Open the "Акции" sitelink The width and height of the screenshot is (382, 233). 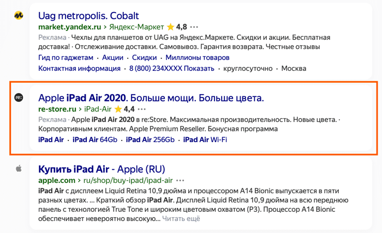coord(112,58)
